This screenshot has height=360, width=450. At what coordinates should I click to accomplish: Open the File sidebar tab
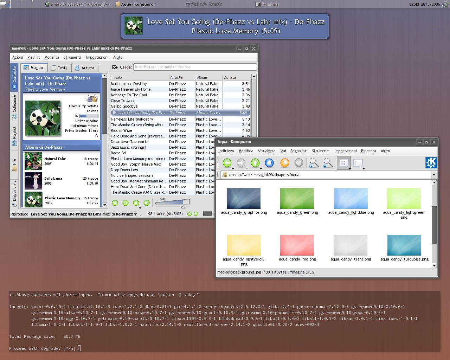14,165
